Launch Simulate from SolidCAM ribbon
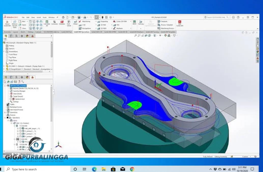Viewport: 263px width, 172px height. [62, 23]
